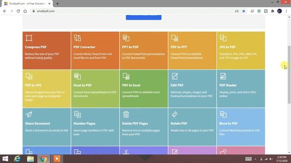Open File Explorer from the taskbar
Viewport: 291px width, 163px height.
[30, 159]
